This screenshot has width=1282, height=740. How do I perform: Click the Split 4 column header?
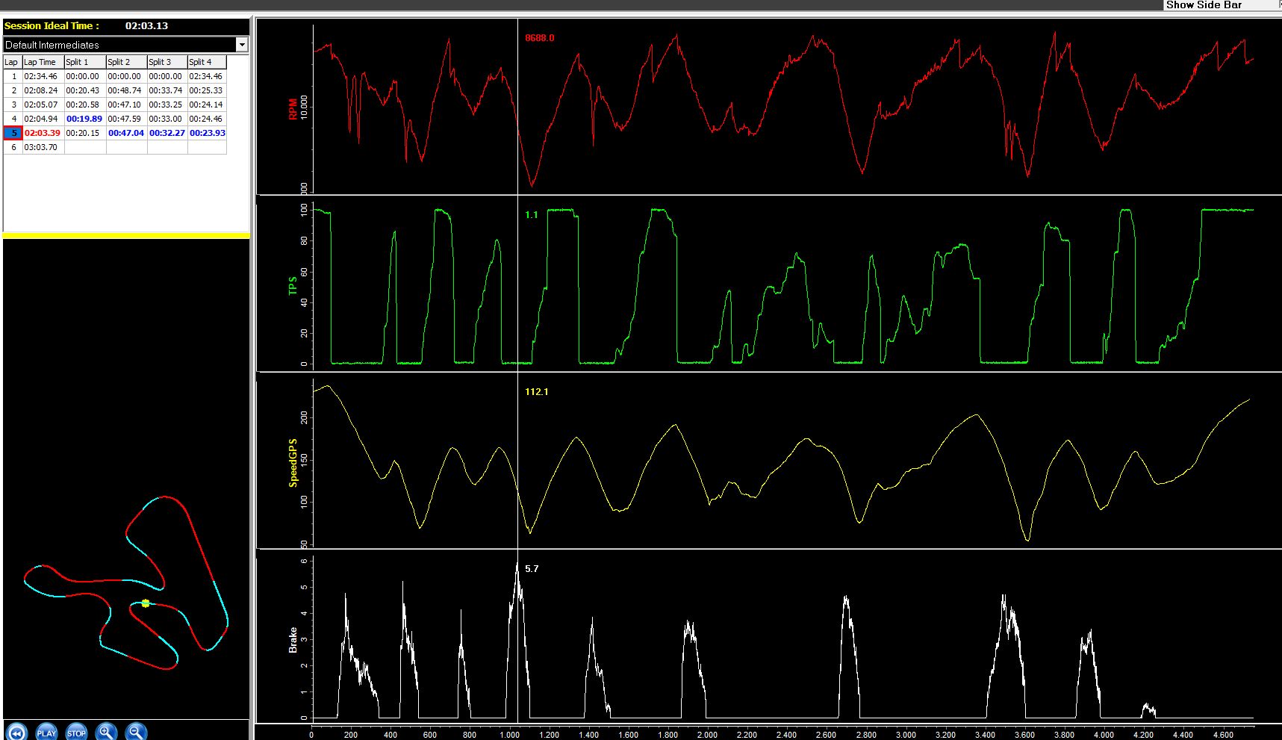point(206,62)
